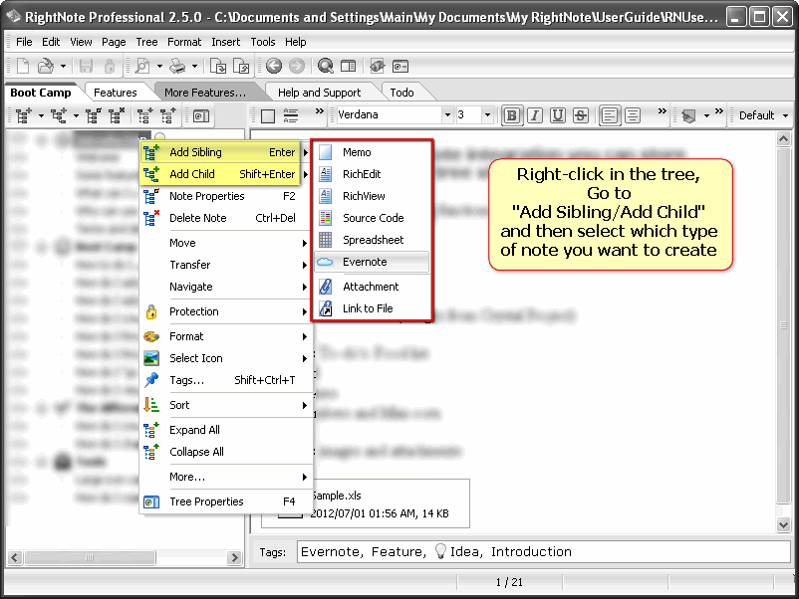
Task: Click the highlighter icon in editor toolbar
Action: 688,116
